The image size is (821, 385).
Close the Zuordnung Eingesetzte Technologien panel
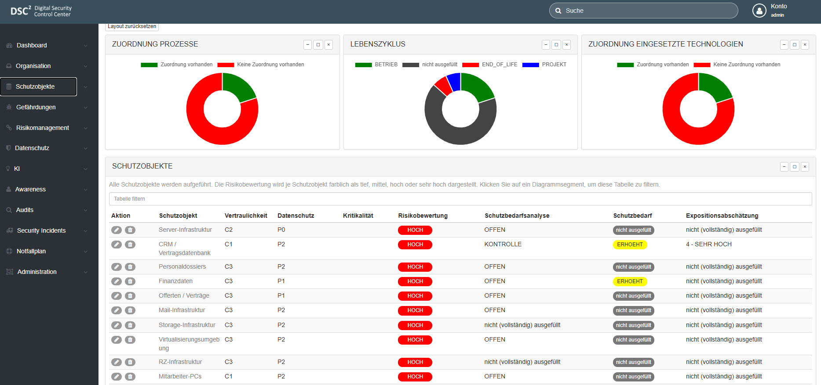[x=805, y=44]
